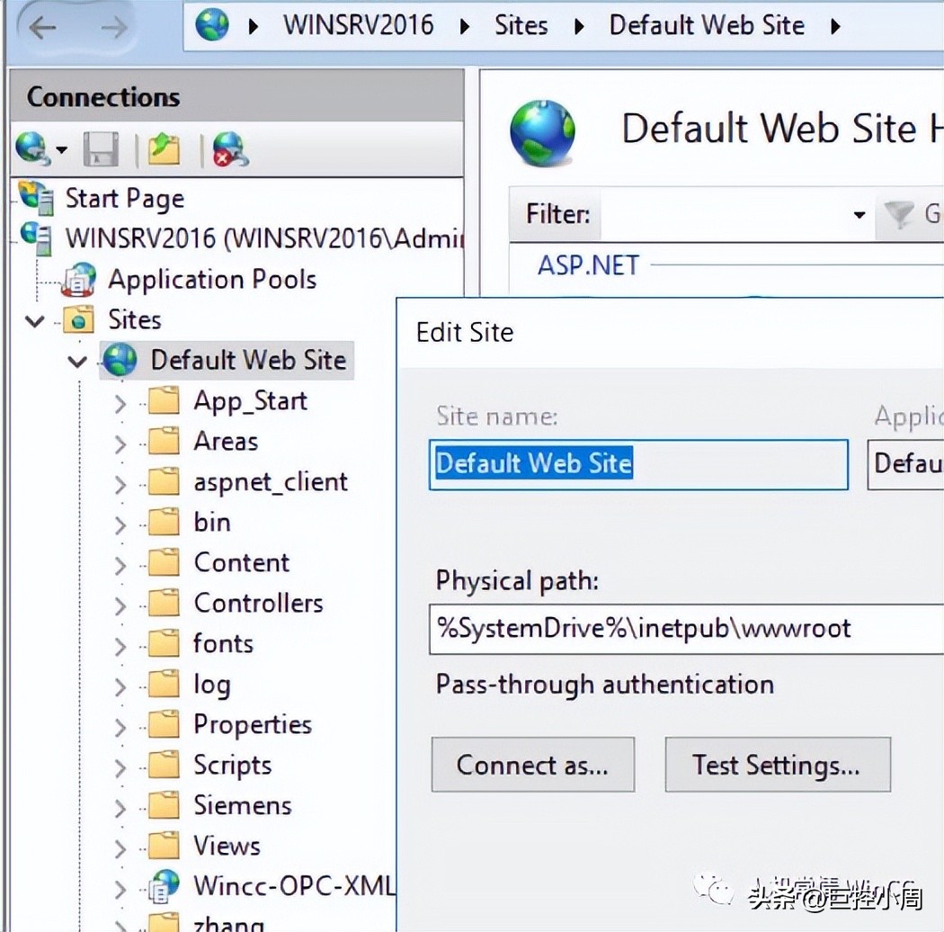Click the Sites folder icon
944x932 pixels.
[79, 319]
